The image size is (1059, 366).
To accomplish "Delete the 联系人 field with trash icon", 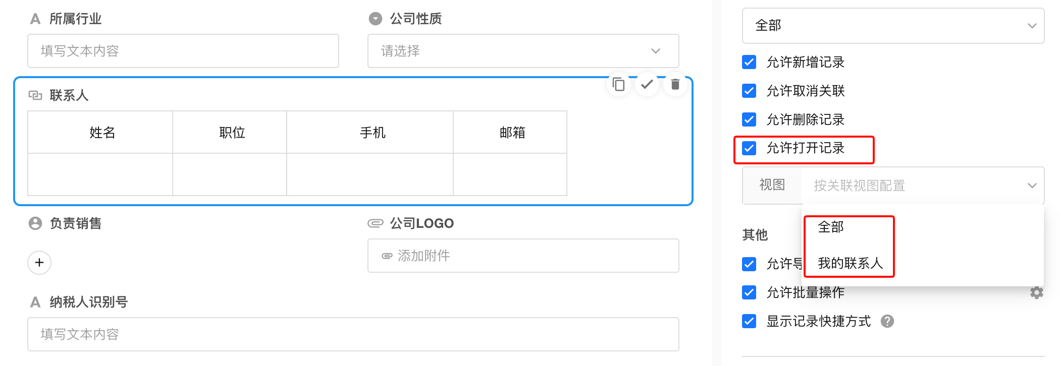I will 675,84.
